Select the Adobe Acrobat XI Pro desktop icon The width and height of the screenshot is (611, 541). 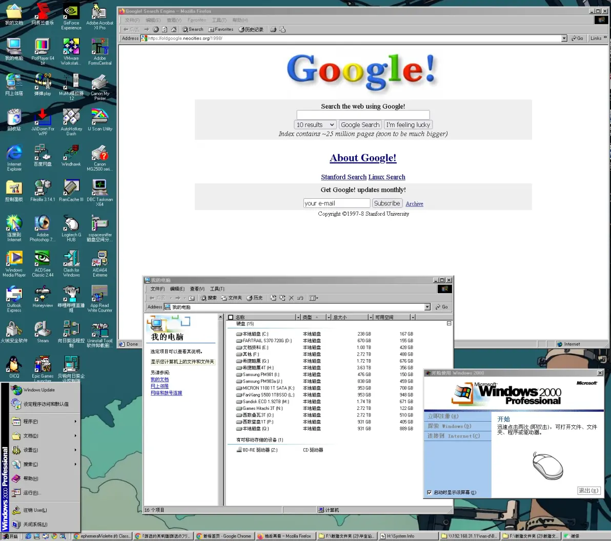100,17
